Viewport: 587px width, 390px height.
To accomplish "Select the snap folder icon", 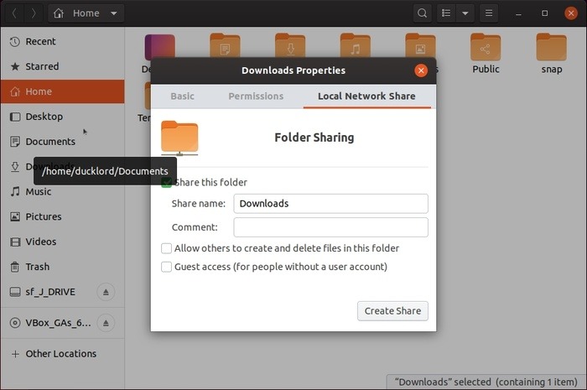I will point(551,48).
